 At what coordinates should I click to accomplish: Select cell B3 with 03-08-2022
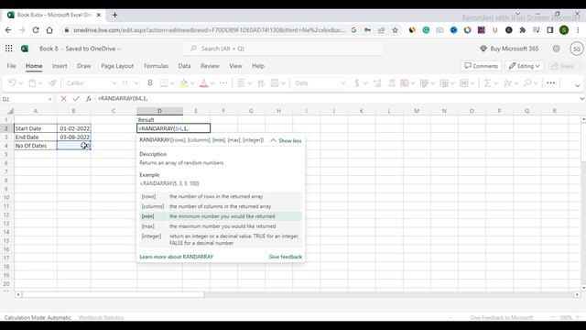(74, 137)
